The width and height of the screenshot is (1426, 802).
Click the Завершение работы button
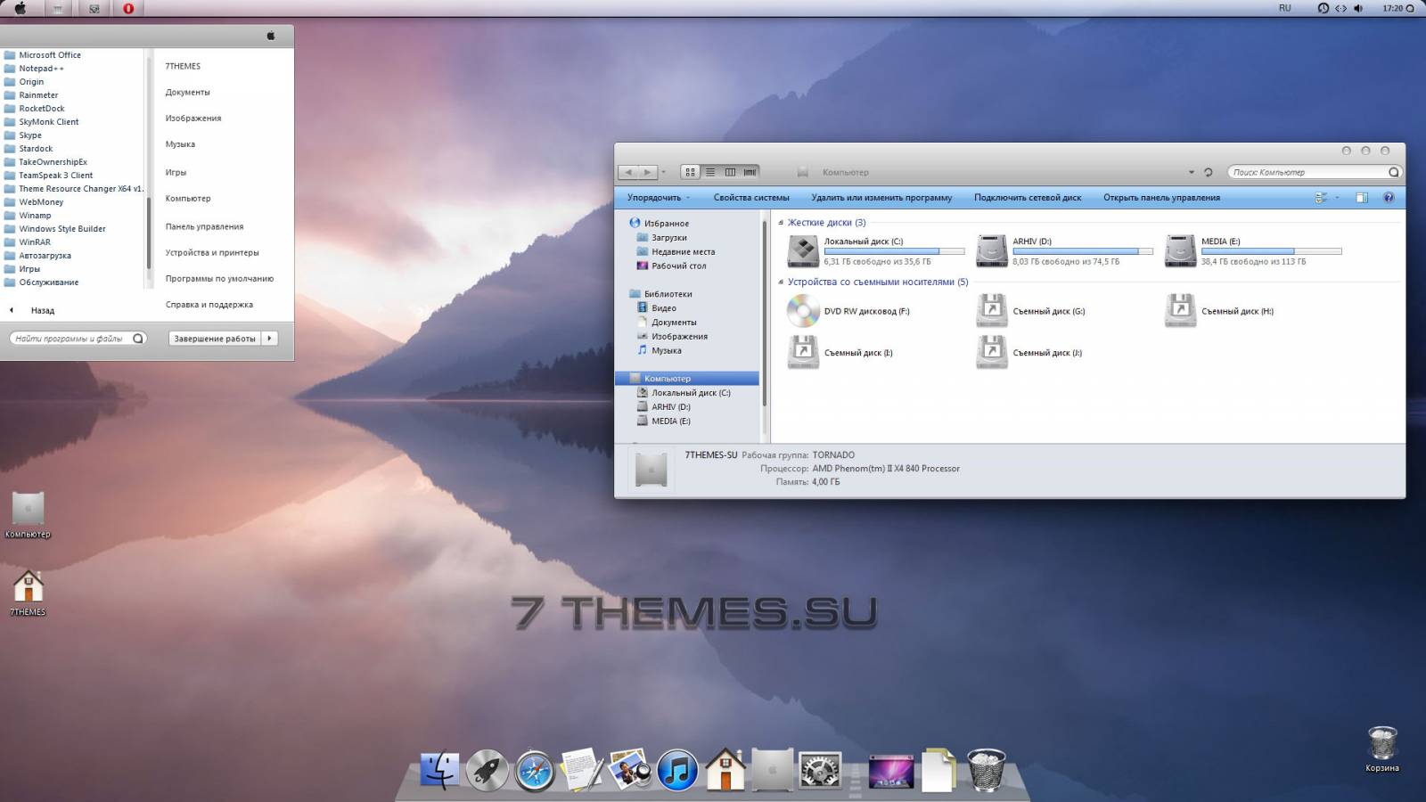click(x=215, y=338)
